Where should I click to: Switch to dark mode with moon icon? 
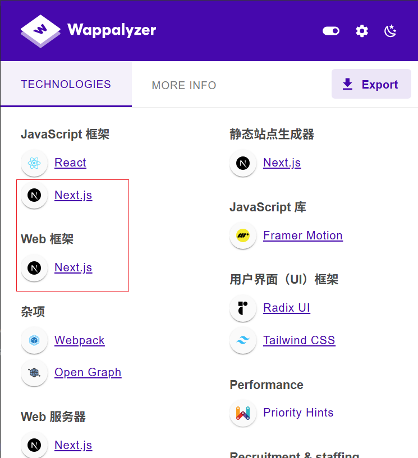(391, 31)
